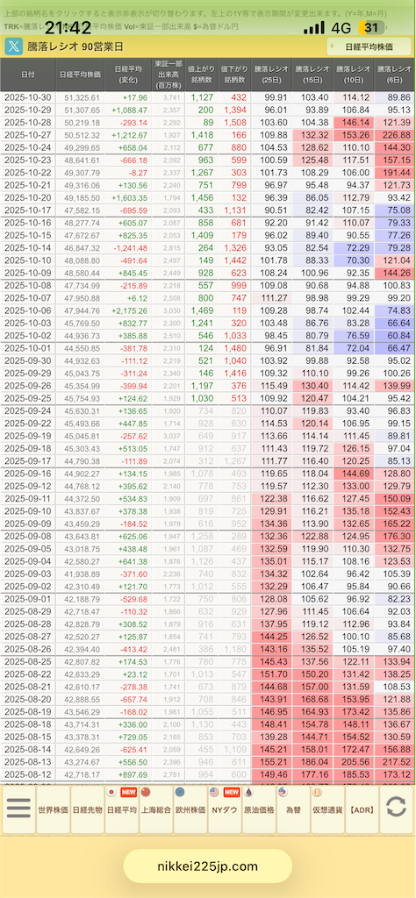Viewport: 416px width, 898px height.
Task: Click the 15-day ratio value 186.04
Action: [312, 762]
